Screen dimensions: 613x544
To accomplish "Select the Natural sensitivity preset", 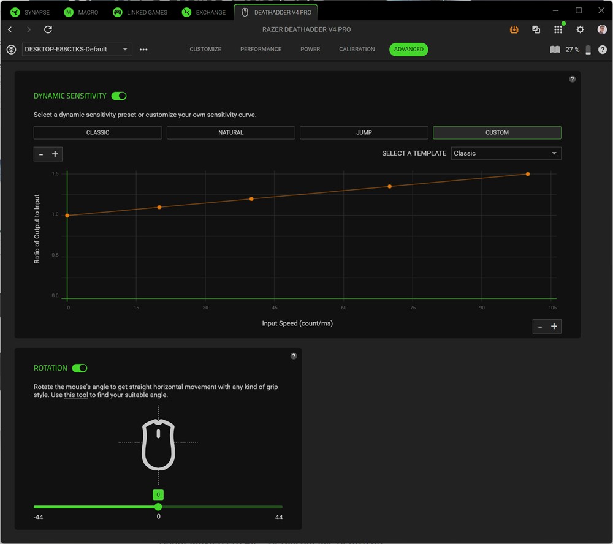I will (230, 132).
